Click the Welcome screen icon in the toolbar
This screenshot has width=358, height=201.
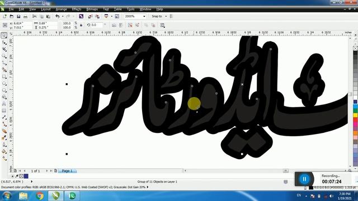117,16
